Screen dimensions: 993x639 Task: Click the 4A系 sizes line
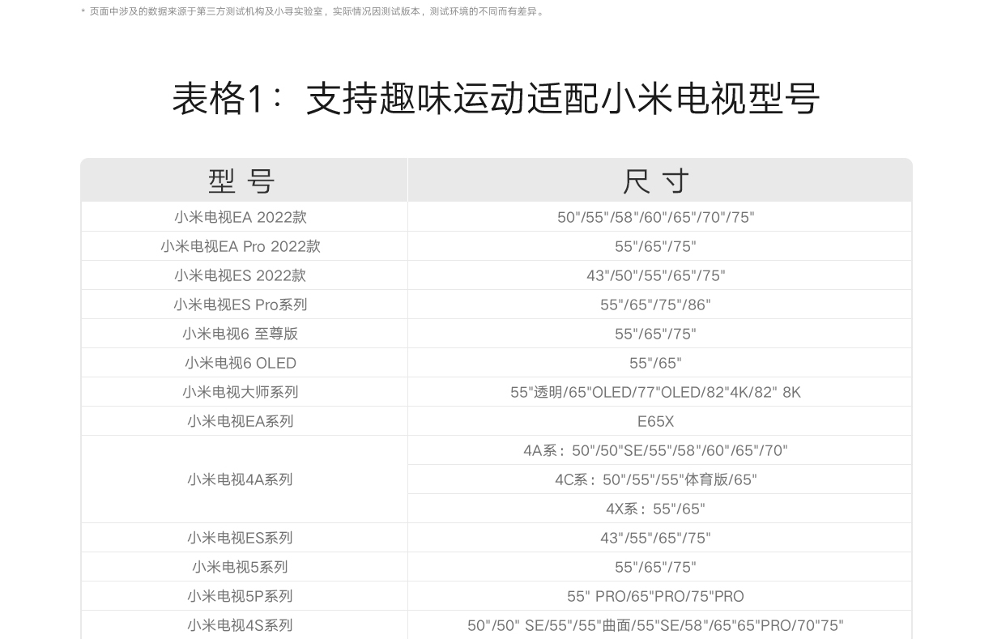[655, 450]
